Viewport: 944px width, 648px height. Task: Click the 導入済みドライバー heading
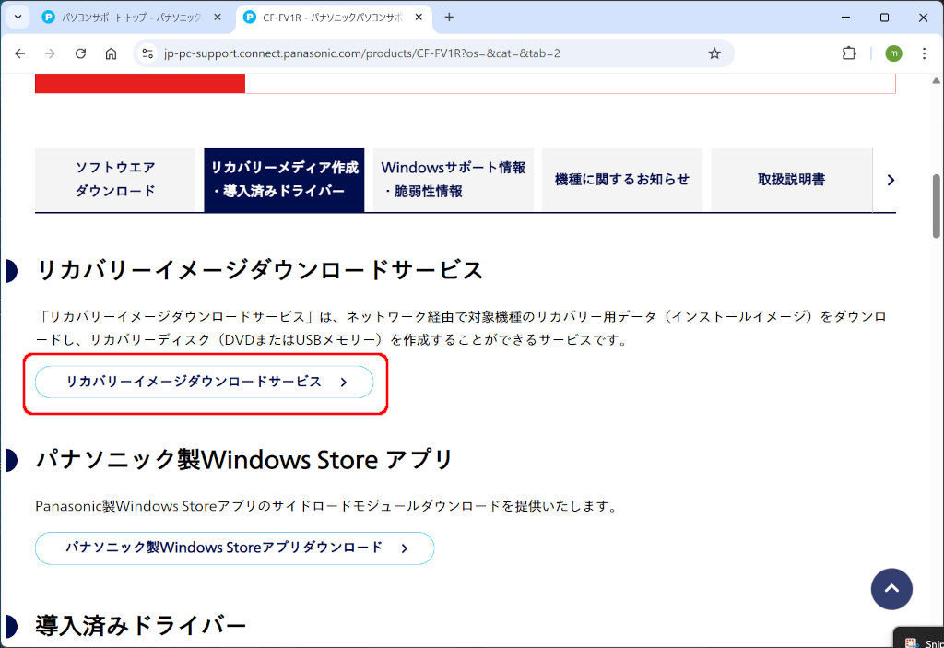click(x=141, y=626)
